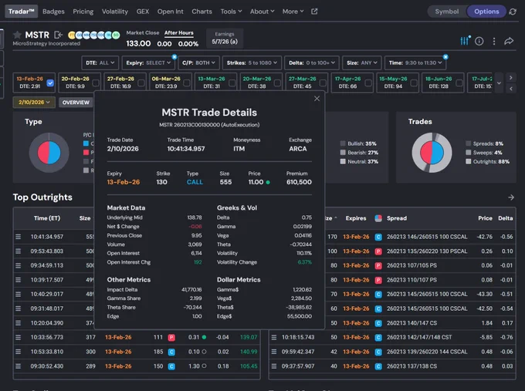Viewport: 525px width, 391px height.
Task: Open row menu for 09:59:42.347 spread
Action: point(274,352)
